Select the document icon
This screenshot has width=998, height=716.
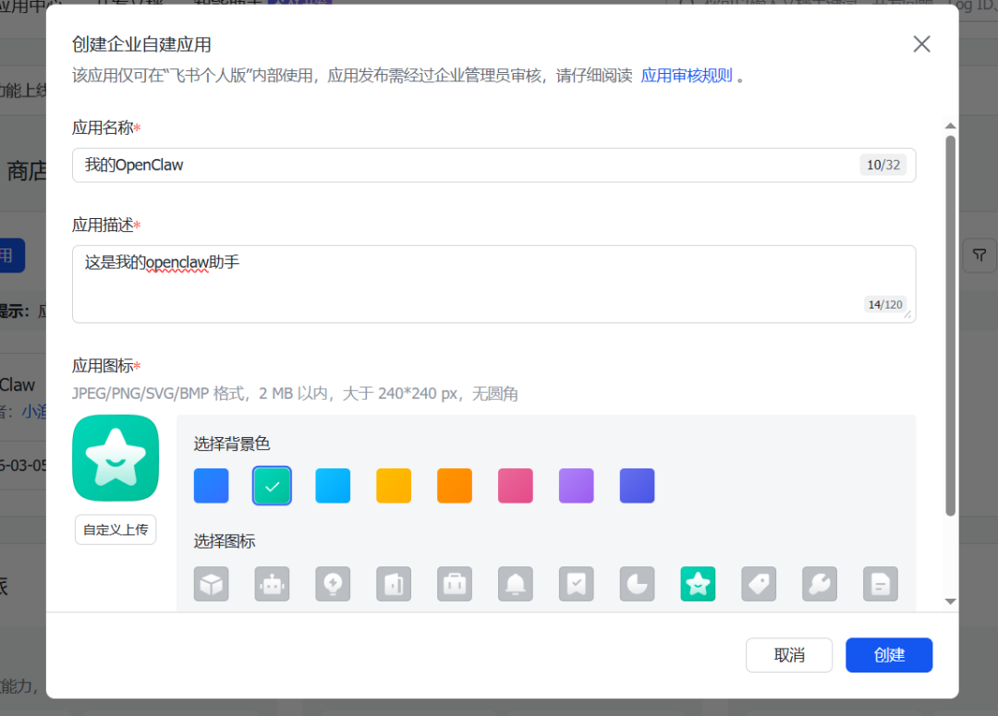[x=881, y=584]
